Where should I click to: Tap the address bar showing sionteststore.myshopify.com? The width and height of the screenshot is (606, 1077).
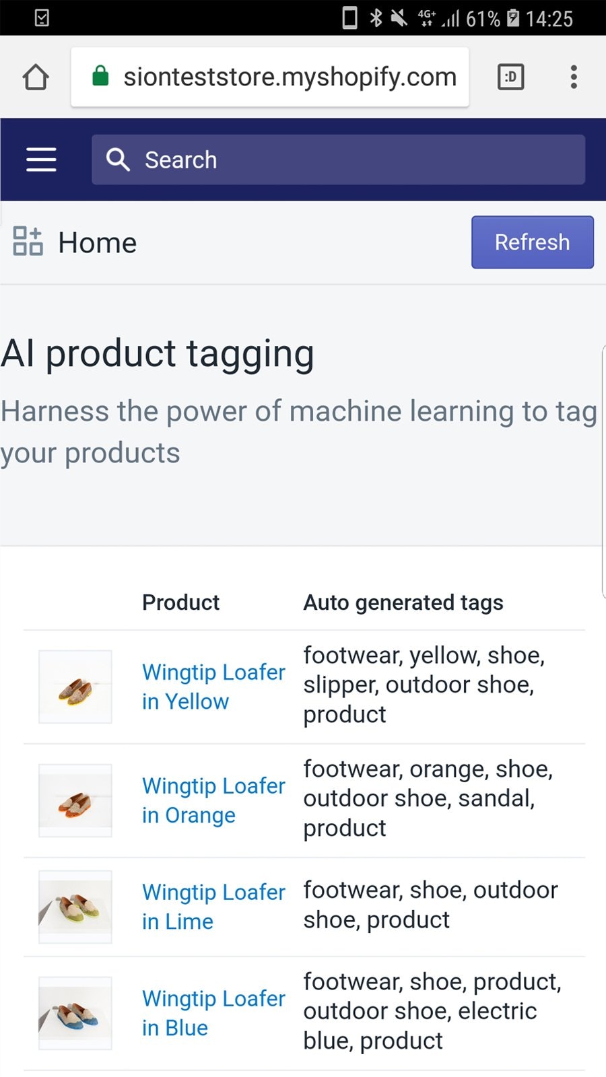pos(290,76)
